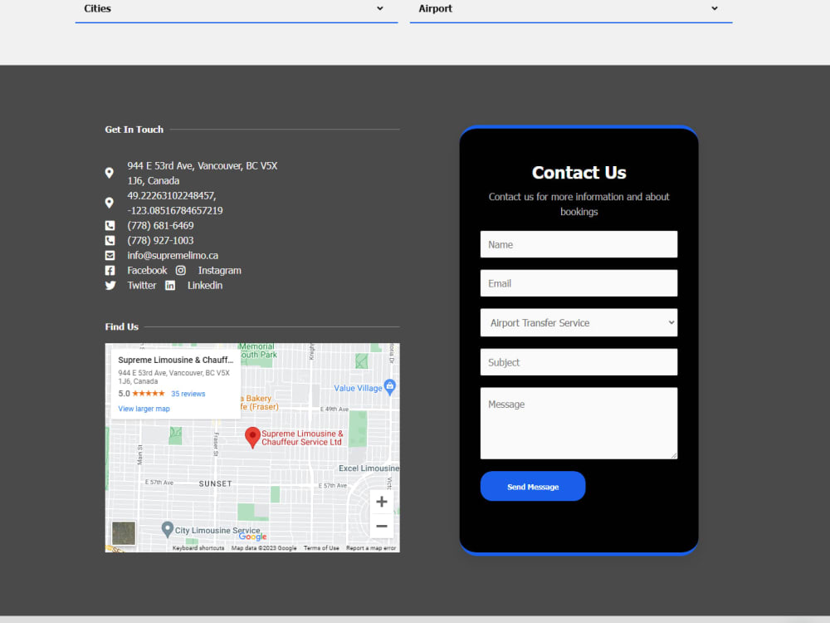Call (778) 927-1003 phone link

(x=160, y=241)
